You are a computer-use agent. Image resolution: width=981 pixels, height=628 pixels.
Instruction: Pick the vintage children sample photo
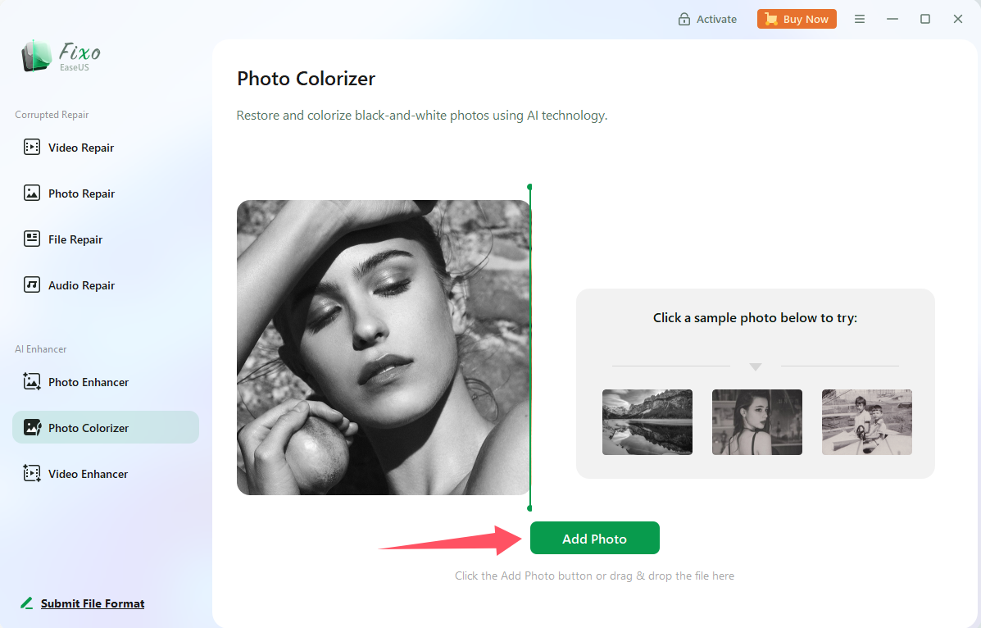[867, 422]
